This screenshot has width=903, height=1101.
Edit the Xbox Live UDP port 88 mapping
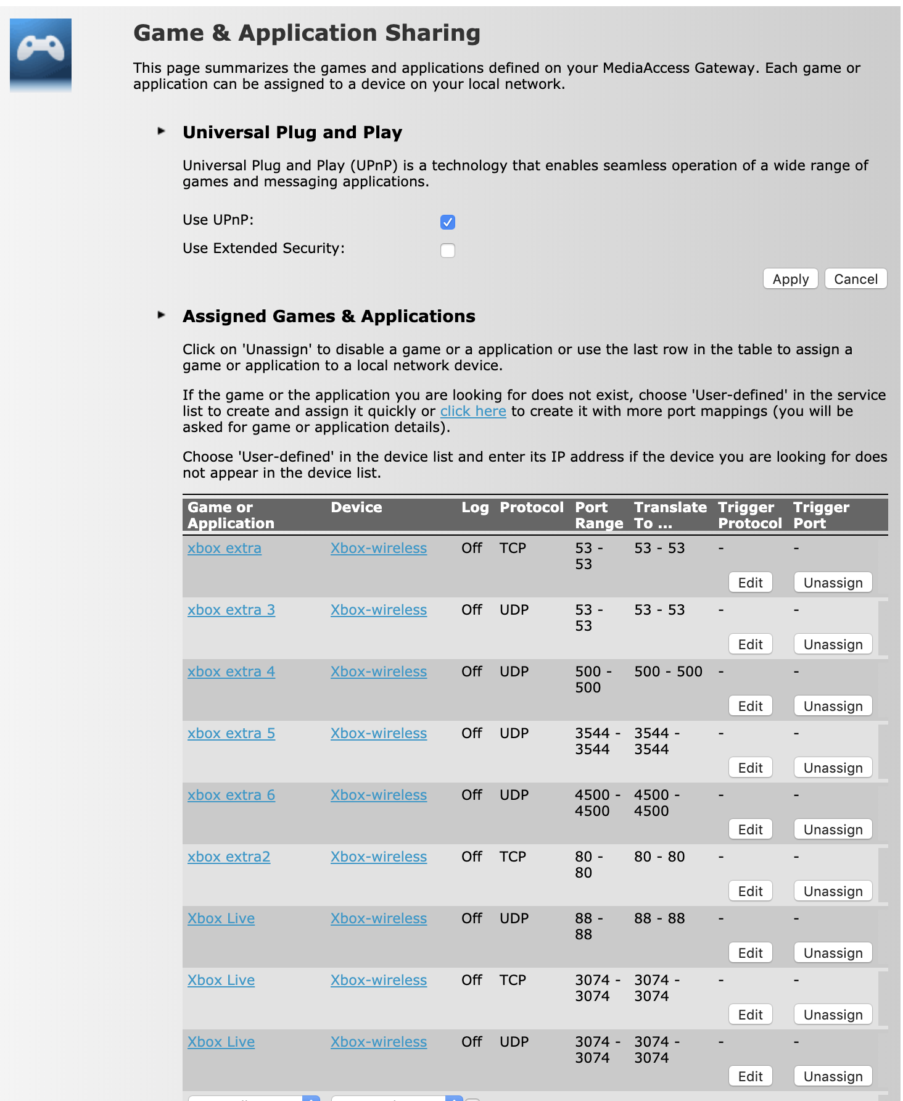(751, 953)
